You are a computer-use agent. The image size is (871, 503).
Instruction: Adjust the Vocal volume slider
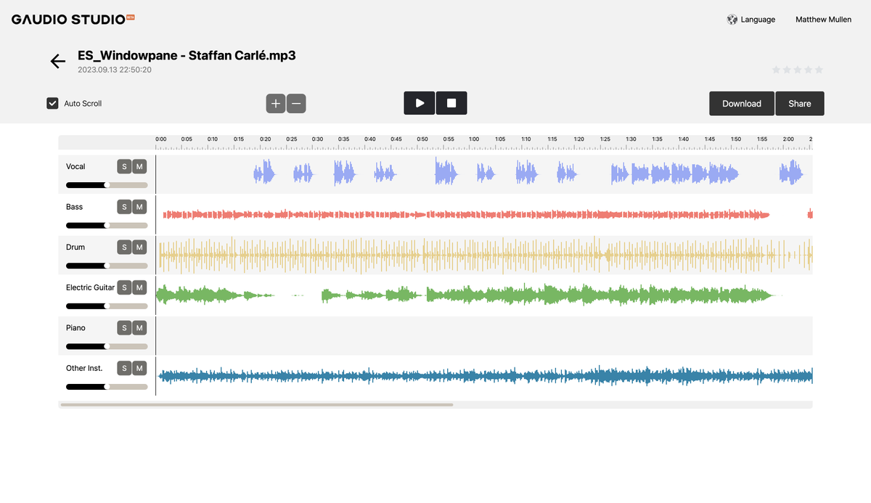106,185
